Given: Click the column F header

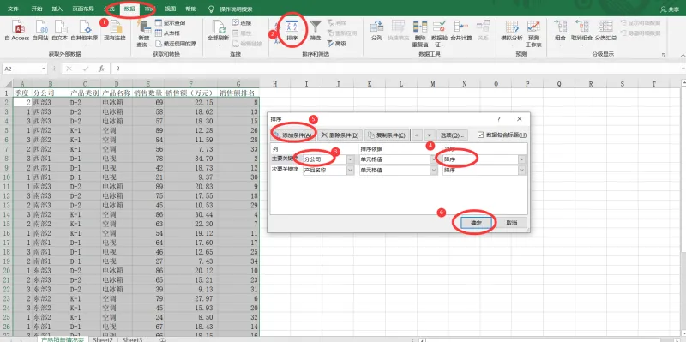Looking at the screenshot, I should point(190,84).
